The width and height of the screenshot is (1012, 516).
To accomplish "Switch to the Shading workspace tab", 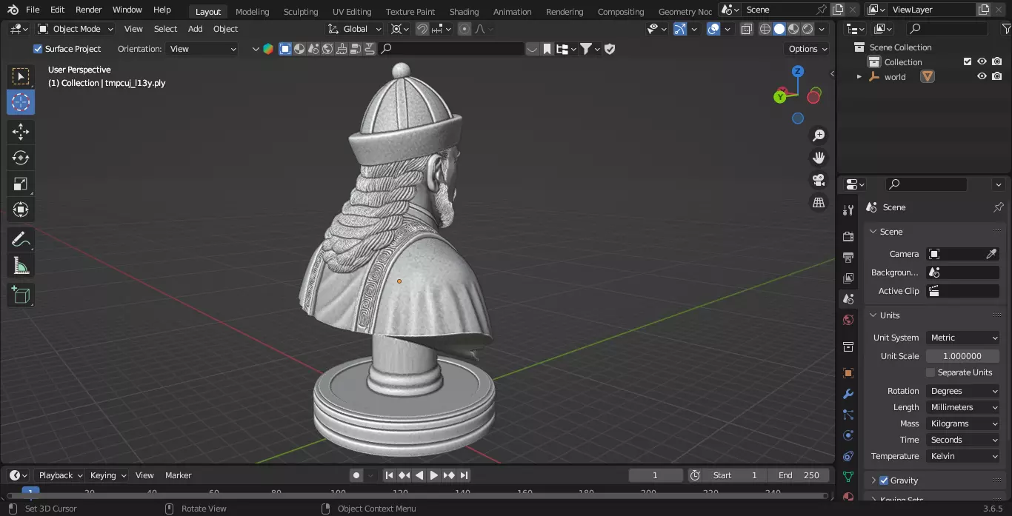I will [464, 11].
